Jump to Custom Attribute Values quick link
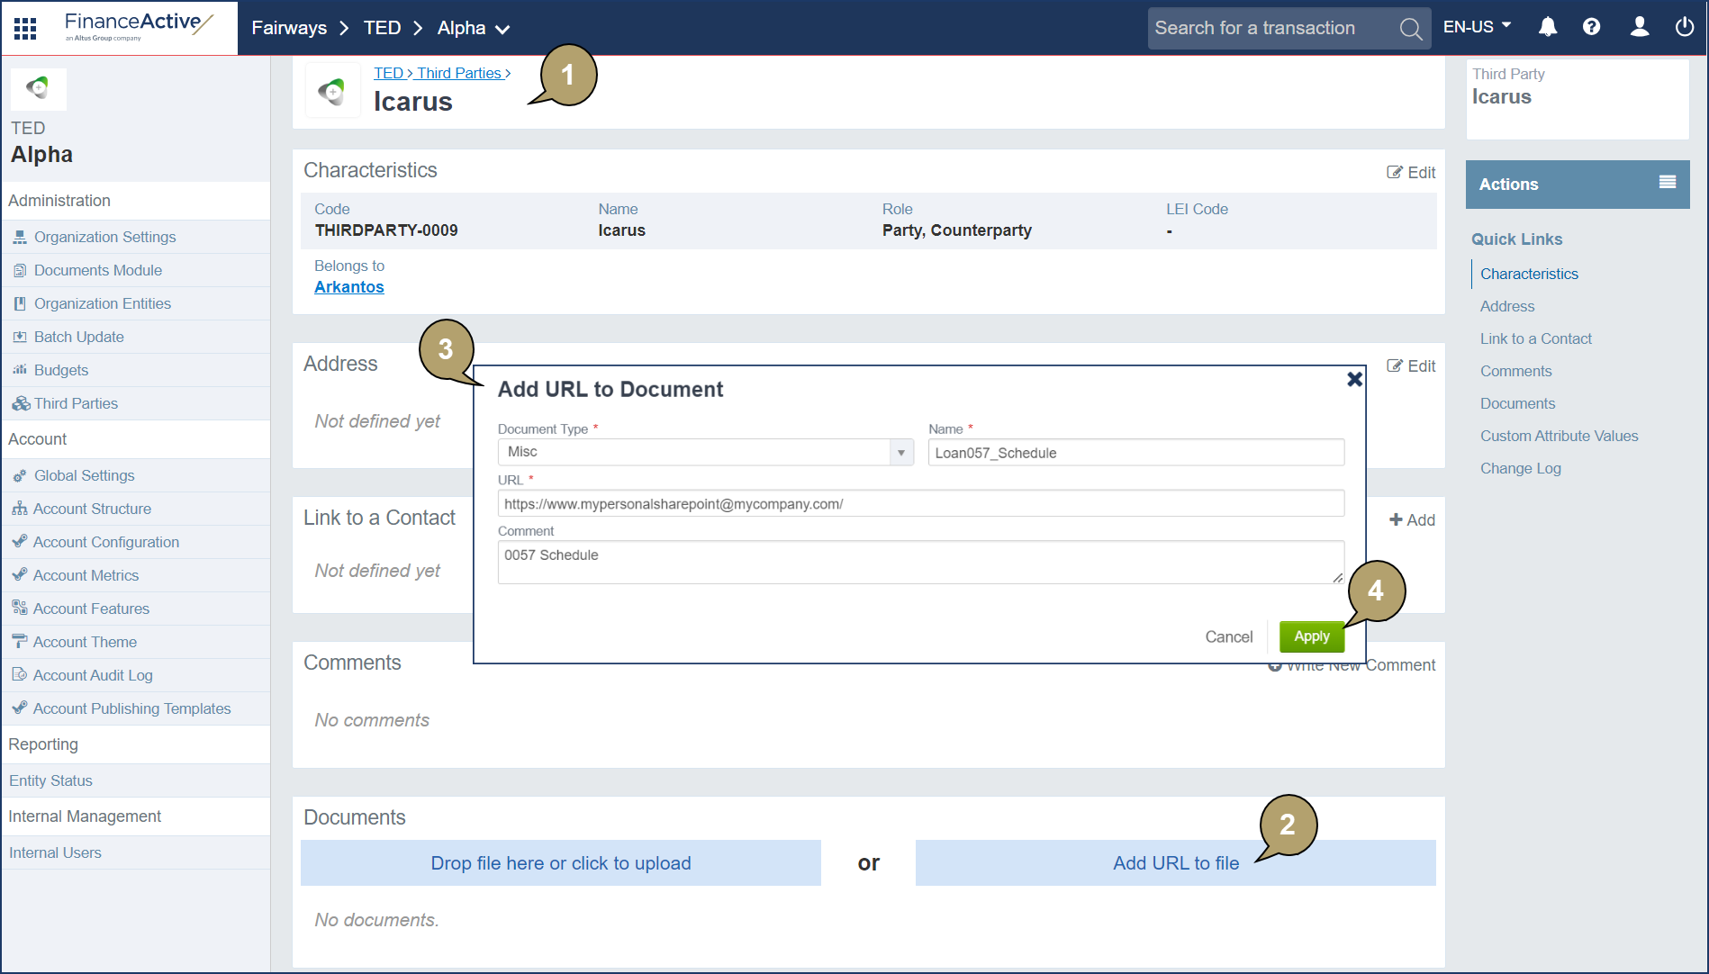Viewport: 1709px width, 974px height. [1560, 436]
